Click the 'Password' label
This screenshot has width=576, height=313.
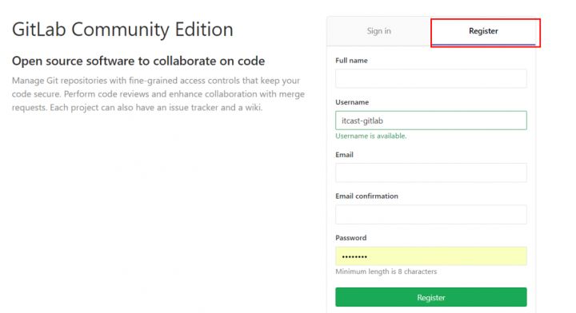(351, 238)
